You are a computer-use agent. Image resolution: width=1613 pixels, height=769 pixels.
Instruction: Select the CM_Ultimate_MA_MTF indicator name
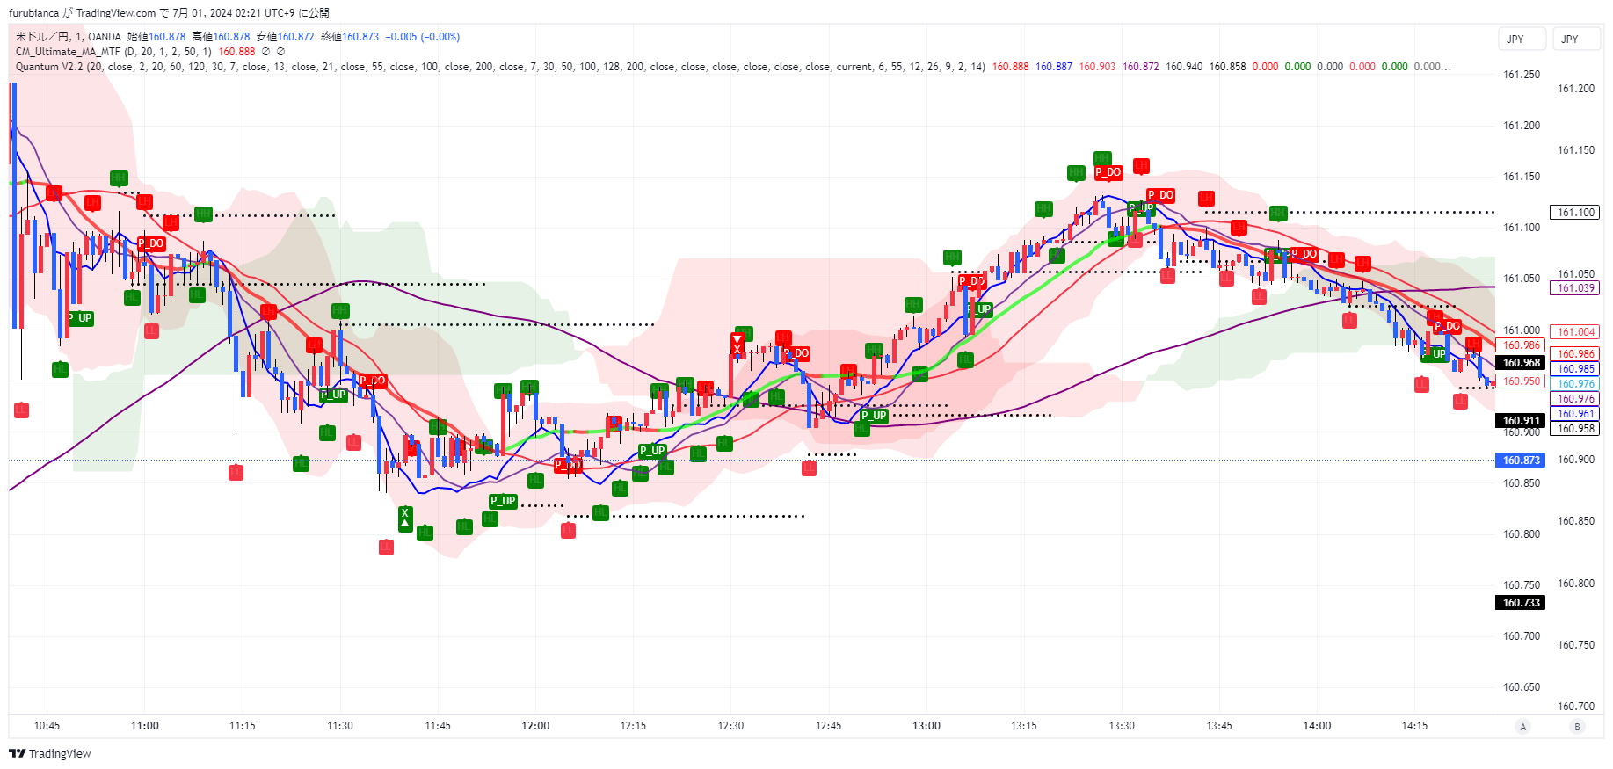coord(68,52)
